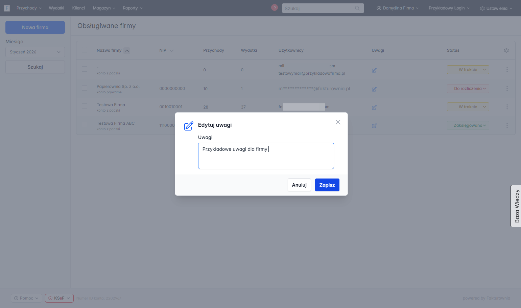Tick the checkbox for Testowa Firma 0010010001
The image size is (521, 308).
85,106
